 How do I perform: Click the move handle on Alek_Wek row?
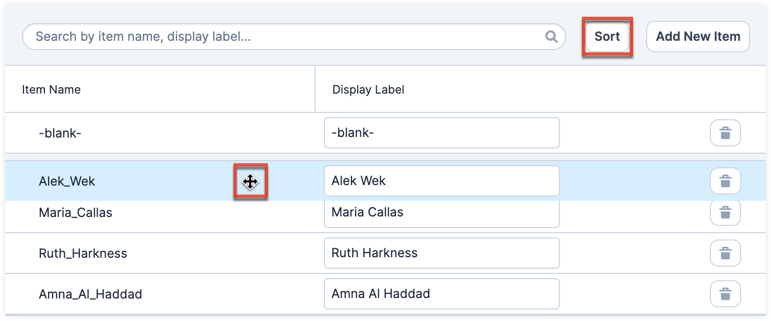coord(250,181)
